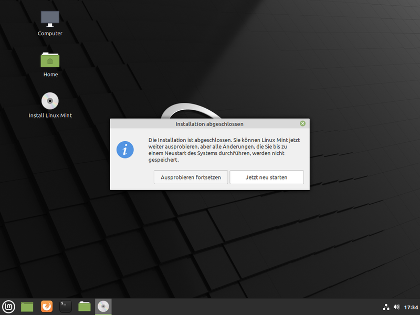Open the file manager from the taskbar
This screenshot has width=420, height=315.
click(84, 306)
